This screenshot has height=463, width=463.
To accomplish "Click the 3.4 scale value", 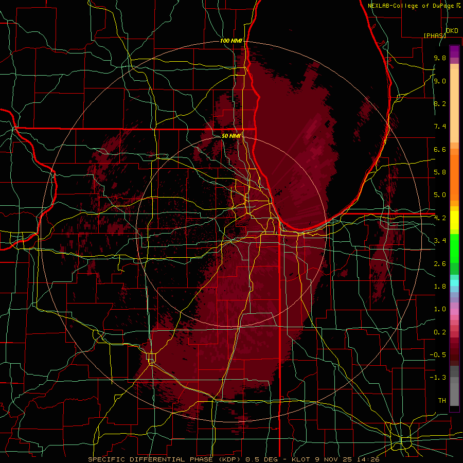I will (440, 241).
